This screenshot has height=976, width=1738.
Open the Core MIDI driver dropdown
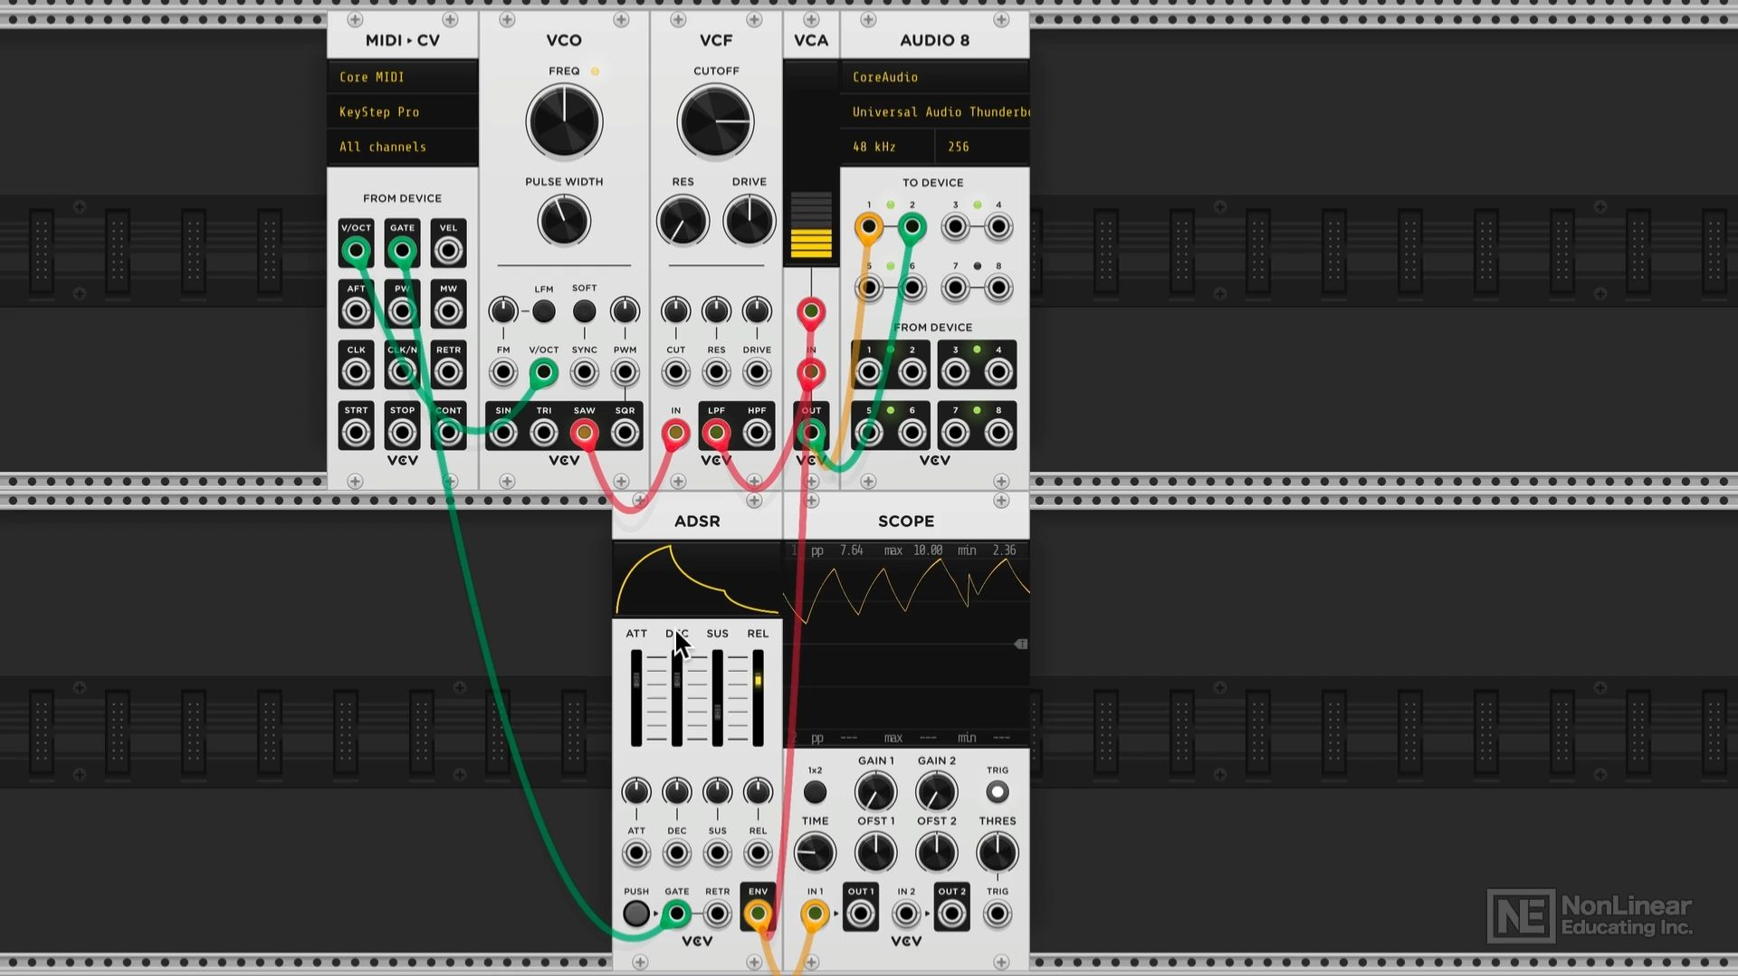tap(403, 77)
